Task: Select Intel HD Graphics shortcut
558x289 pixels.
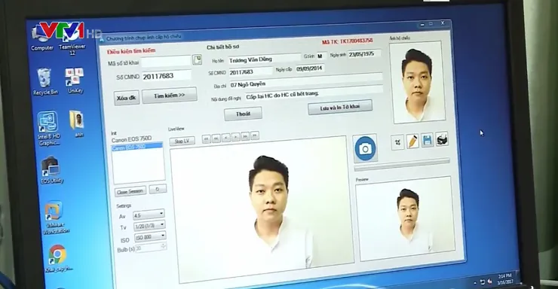Action: 49,129
